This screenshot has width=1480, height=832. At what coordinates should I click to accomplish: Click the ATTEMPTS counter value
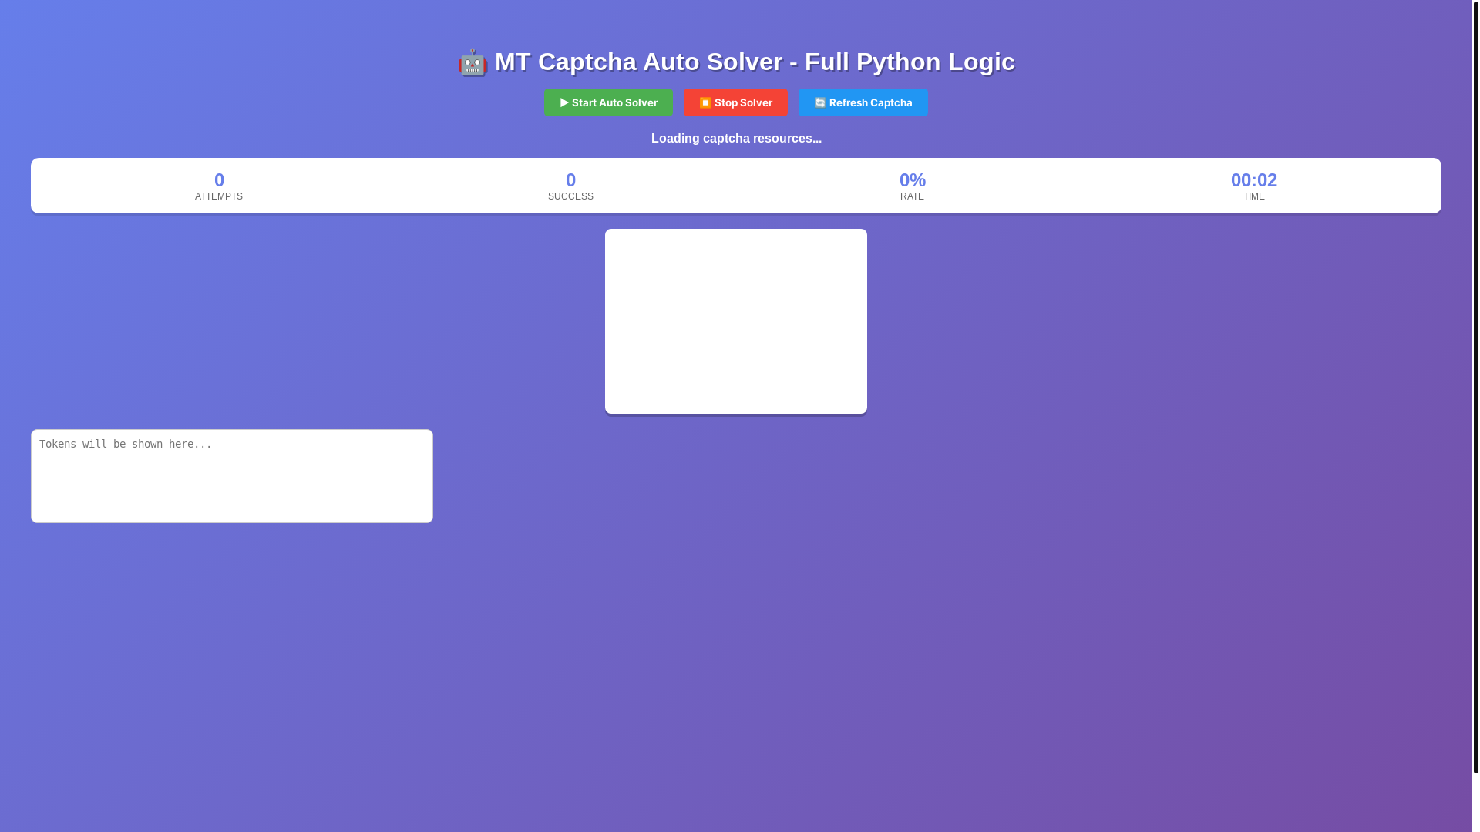pyautogui.click(x=219, y=179)
